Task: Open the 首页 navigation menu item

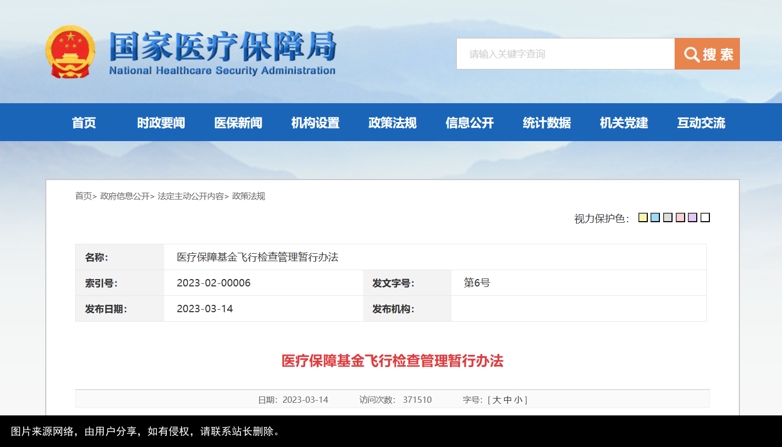Action: (x=84, y=122)
